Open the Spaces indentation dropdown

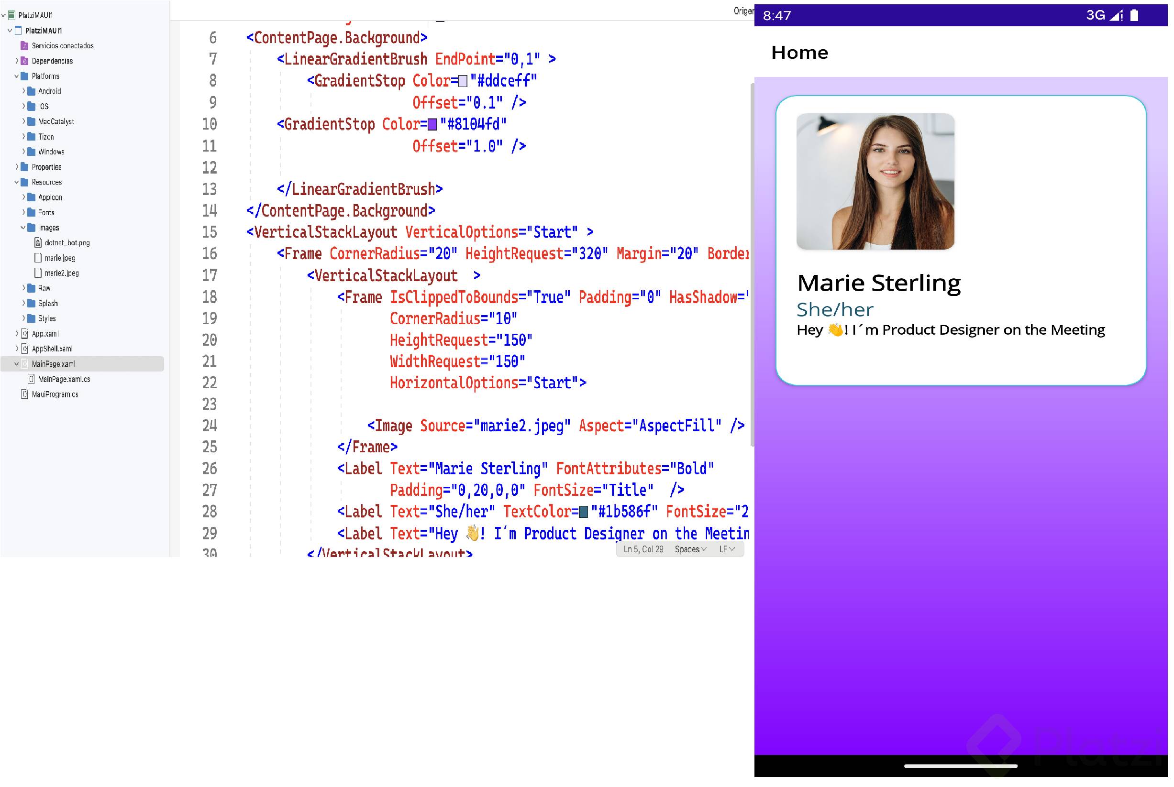click(x=690, y=549)
